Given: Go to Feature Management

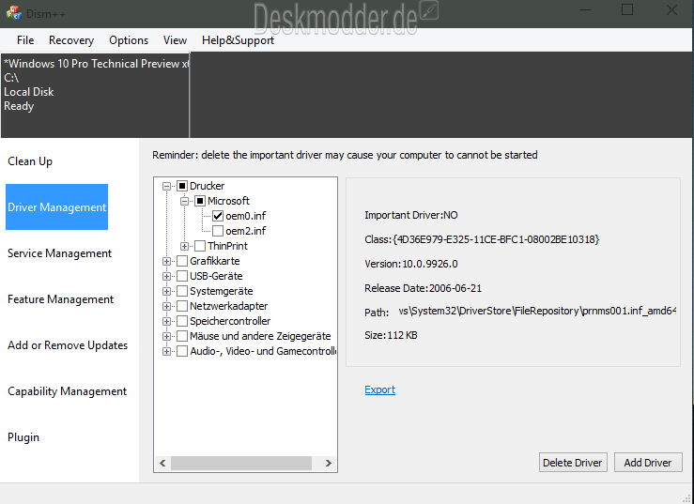Looking at the screenshot, I should 61,299.
